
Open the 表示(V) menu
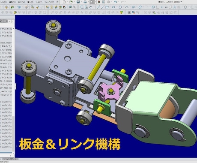21,2
